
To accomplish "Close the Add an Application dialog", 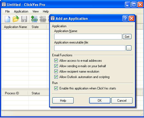I will click(131, 18).
